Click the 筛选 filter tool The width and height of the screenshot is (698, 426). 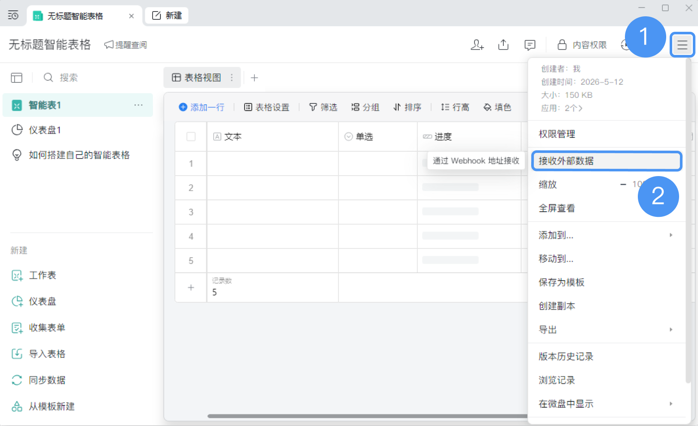point(323,107)
